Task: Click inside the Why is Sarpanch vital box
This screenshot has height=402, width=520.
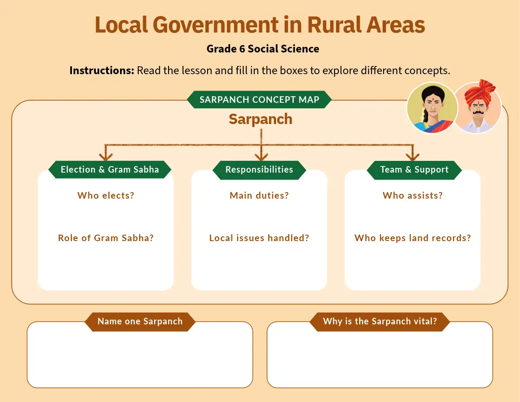Action: click(380, 360)
